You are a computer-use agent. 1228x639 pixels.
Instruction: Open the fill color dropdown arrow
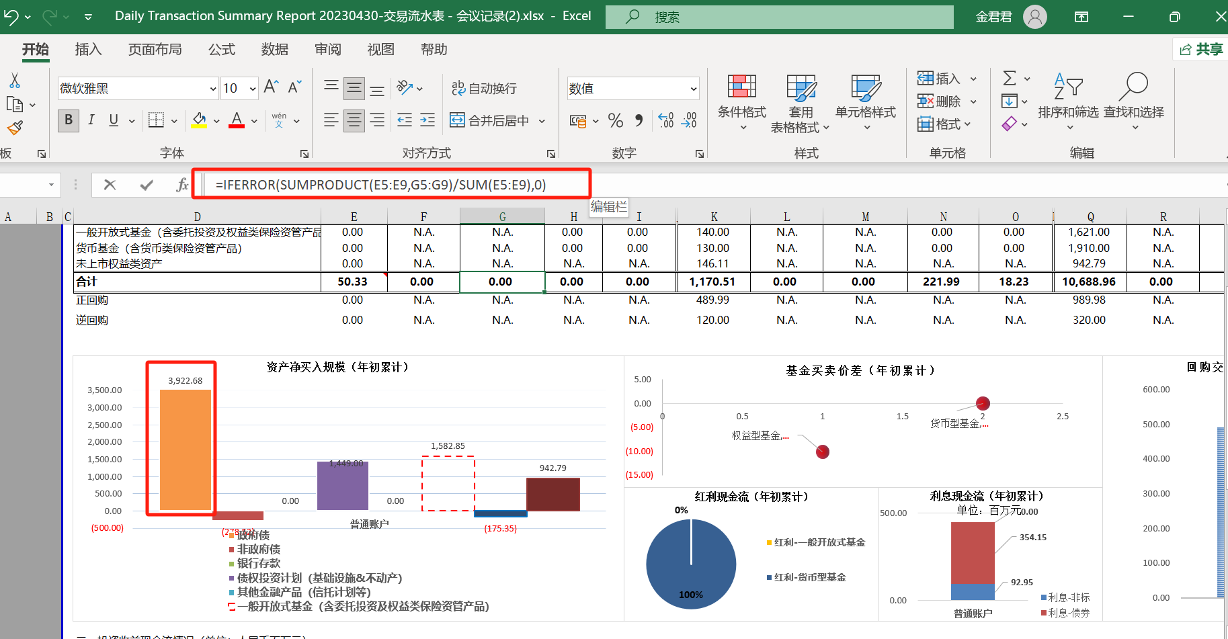pos(216,121)
